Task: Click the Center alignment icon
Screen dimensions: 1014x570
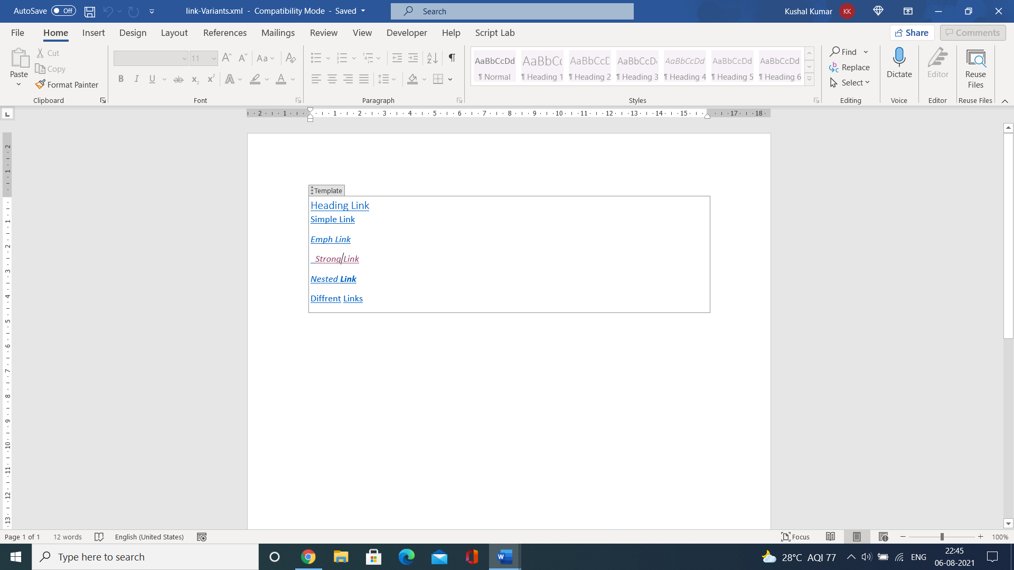Action: pyautogui.click(x=332, y=79)
